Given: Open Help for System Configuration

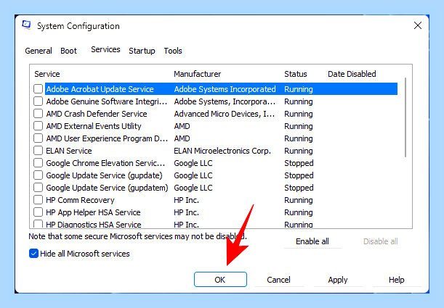Looking at the screenshot, I should 397,280.
